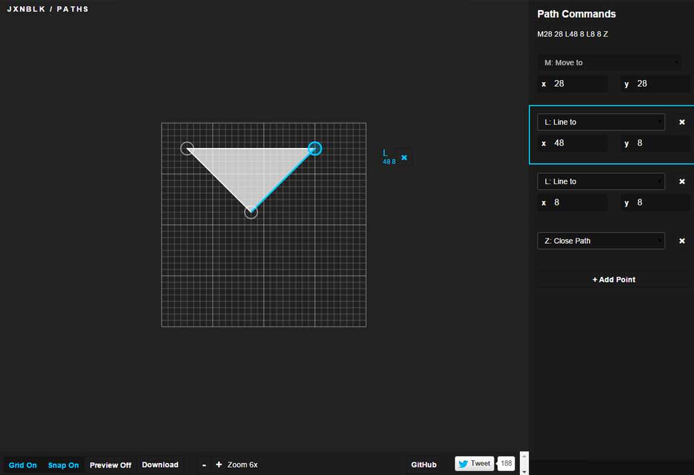Toggle Grid On setting
This screenshot has width=694, height=475.
click(23, 465)
